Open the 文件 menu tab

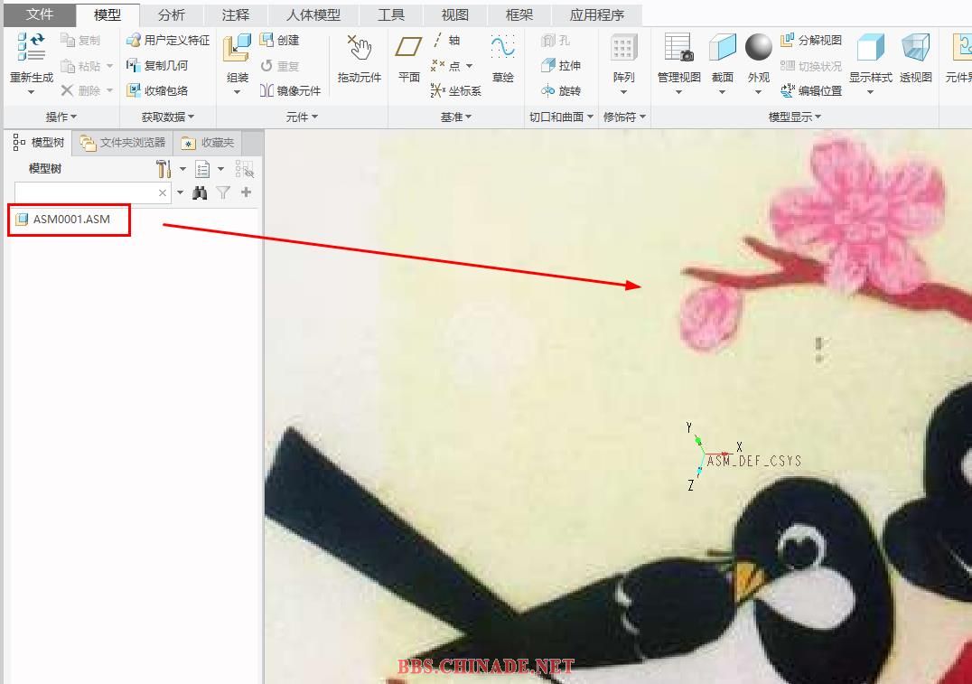point(40,14)
